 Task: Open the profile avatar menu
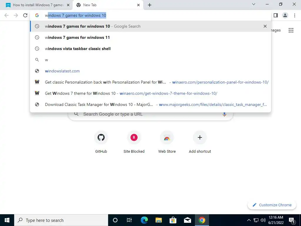tap(285, 15)
